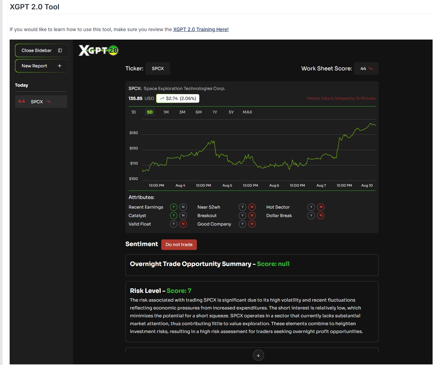Viewport: 435px width, 365px height.
Task: Click the Today sidebar heading
Action: tap(21, 85)
